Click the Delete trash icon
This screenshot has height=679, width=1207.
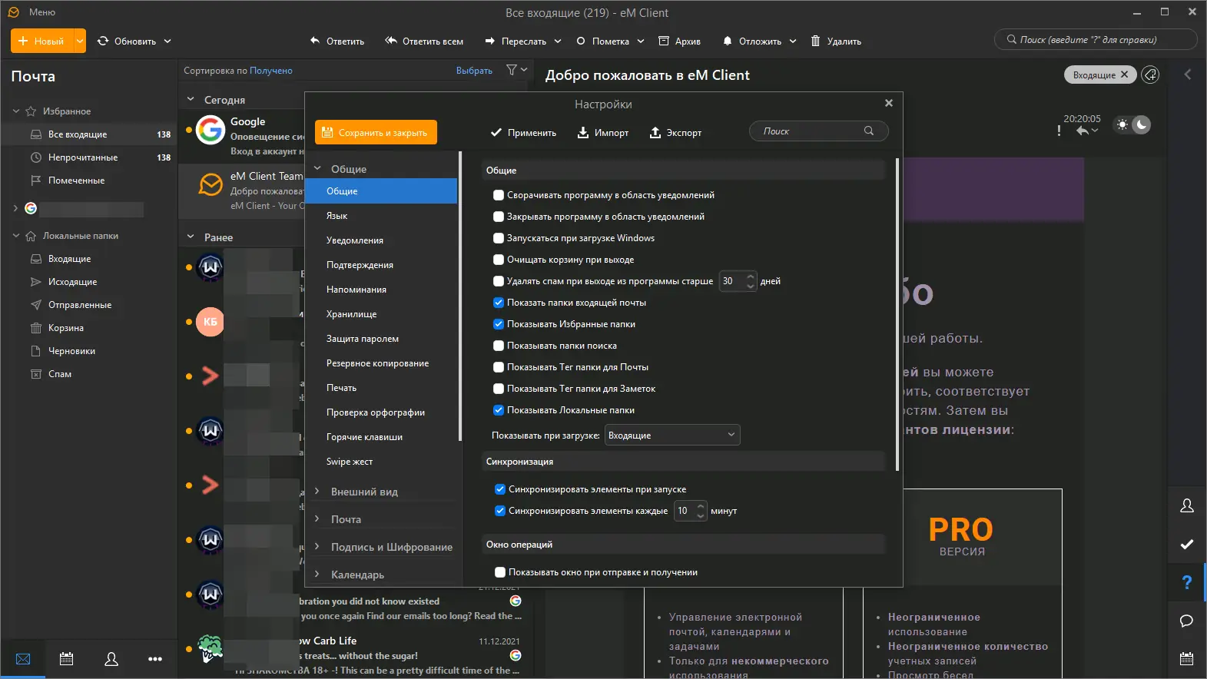click(x=815, y=41)
